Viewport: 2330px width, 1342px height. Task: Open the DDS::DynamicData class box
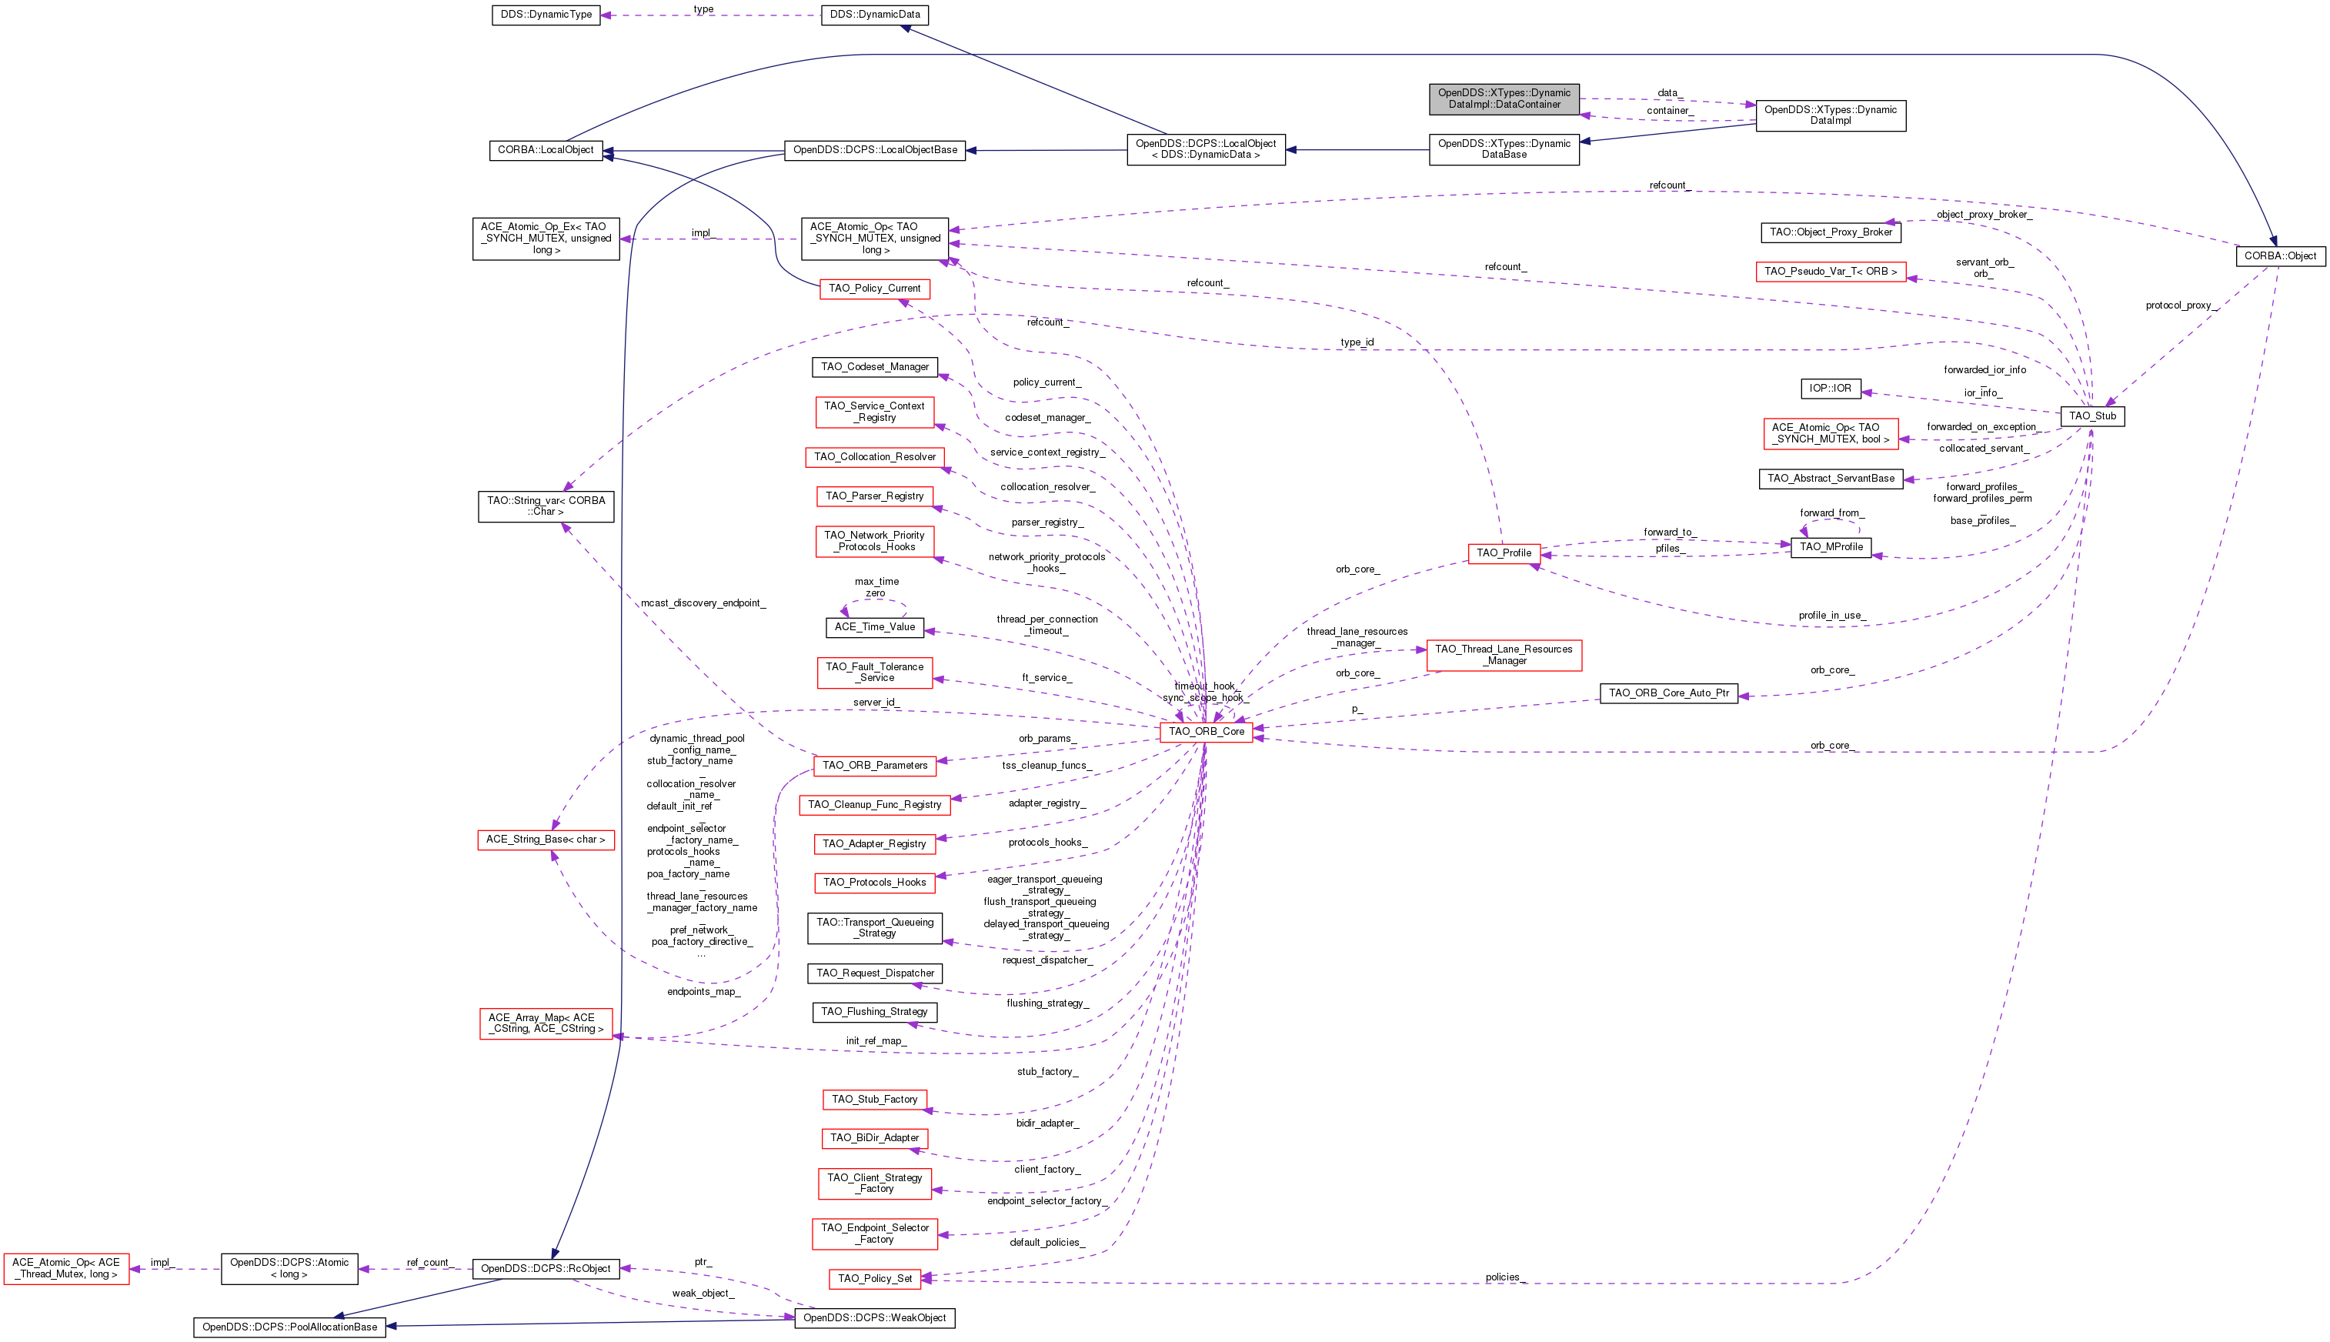874,15
